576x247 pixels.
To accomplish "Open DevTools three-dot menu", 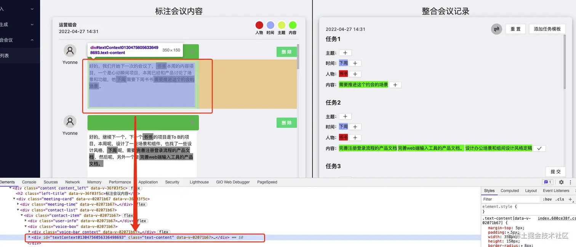I will point(570,182).
